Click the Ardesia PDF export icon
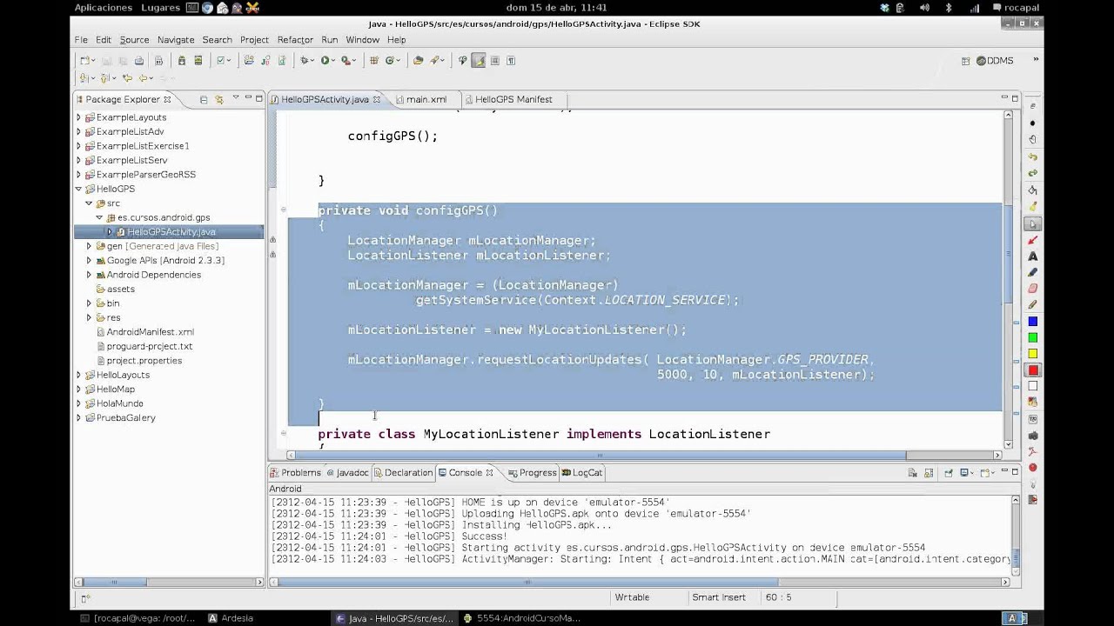1114x626 pixels. click(x=1033, y=451)
